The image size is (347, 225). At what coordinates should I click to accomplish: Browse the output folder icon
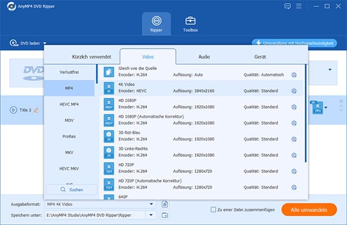click(165, 215)
